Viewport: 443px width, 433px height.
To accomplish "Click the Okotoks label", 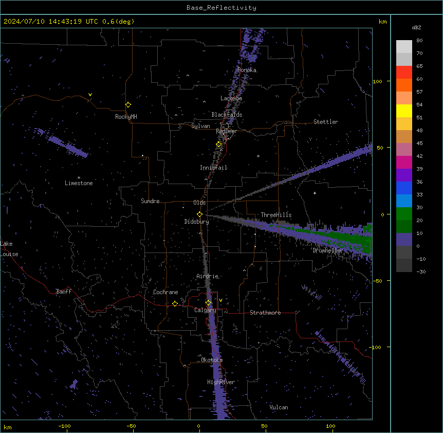I will coord(212,360).
